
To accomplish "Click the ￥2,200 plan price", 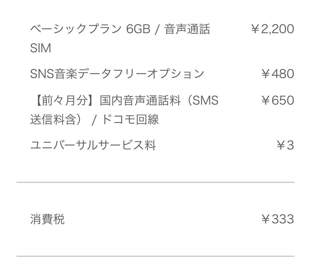I will pos(272,29).
